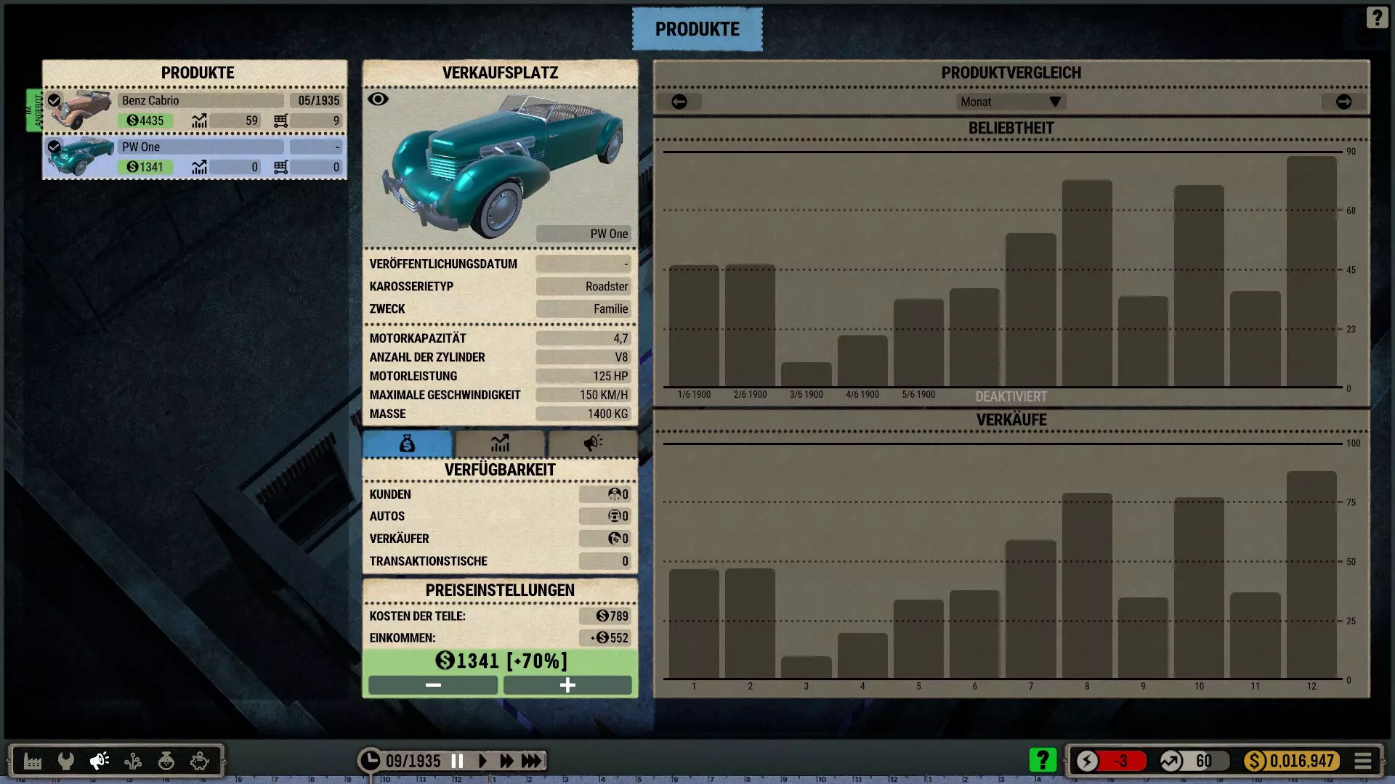1395x784 pixels.
Task: Select the Benz Cabrio product thumbnail
Action: tap(81, 110)
